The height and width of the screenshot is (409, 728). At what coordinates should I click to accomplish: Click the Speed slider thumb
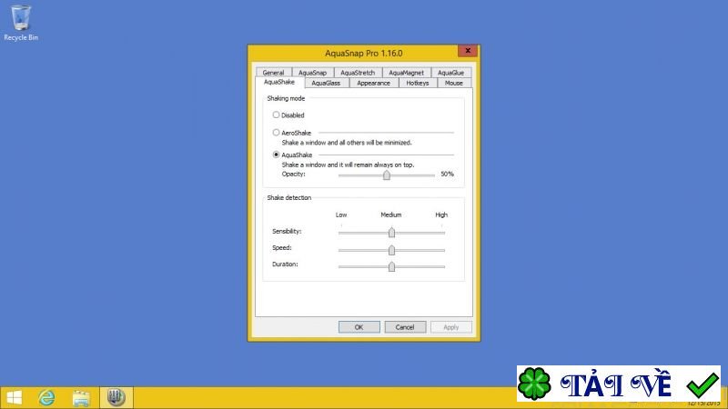click(391, 249)
